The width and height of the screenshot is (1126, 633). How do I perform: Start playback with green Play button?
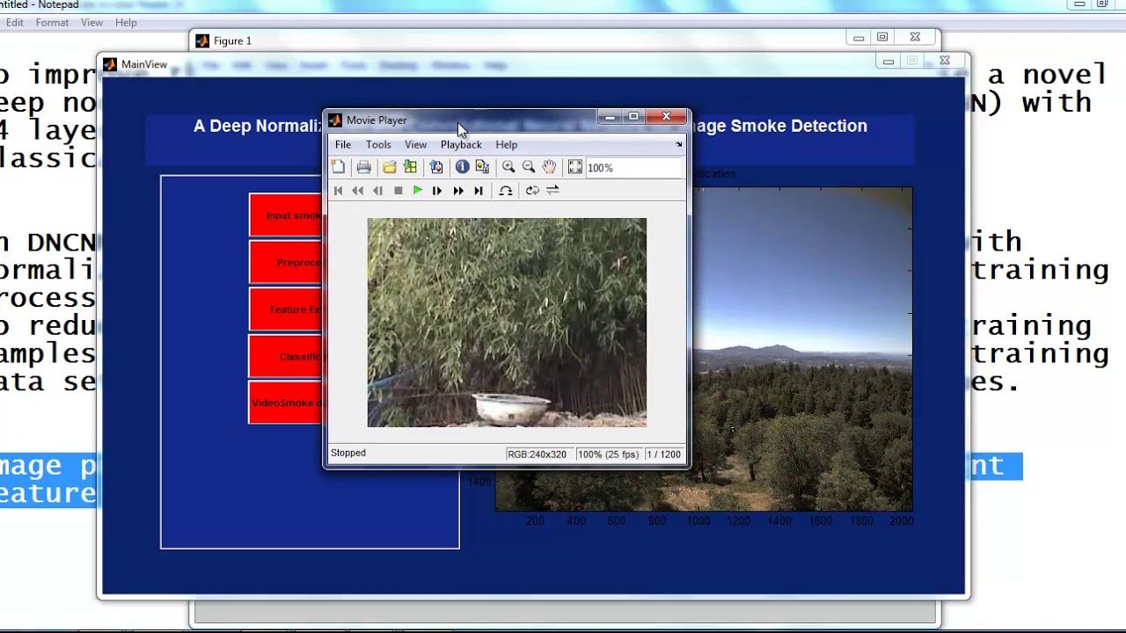(x=418, y=191)
